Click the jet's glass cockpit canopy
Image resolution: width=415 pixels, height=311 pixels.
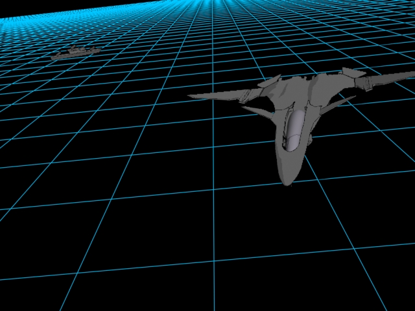click(x=296, y=131)
